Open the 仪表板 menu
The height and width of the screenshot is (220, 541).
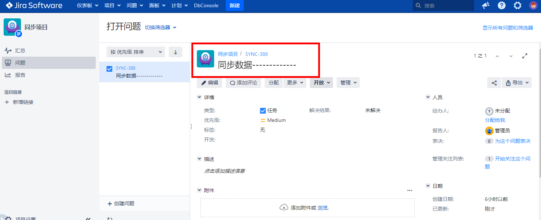pos(87,5)
